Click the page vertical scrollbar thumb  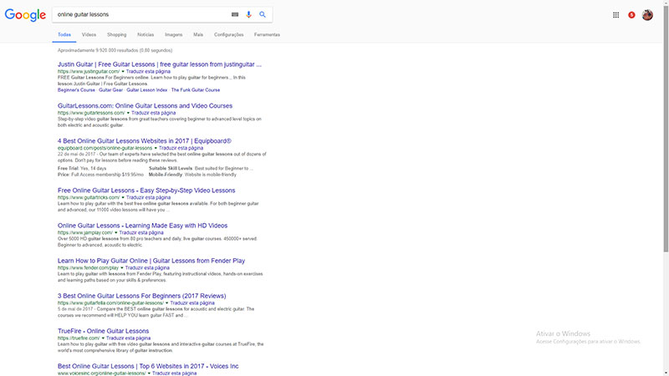pos(666,128)
